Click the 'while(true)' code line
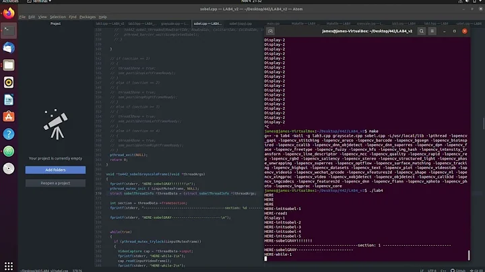The height and width of the screenshot is (272, 485). 121,232
